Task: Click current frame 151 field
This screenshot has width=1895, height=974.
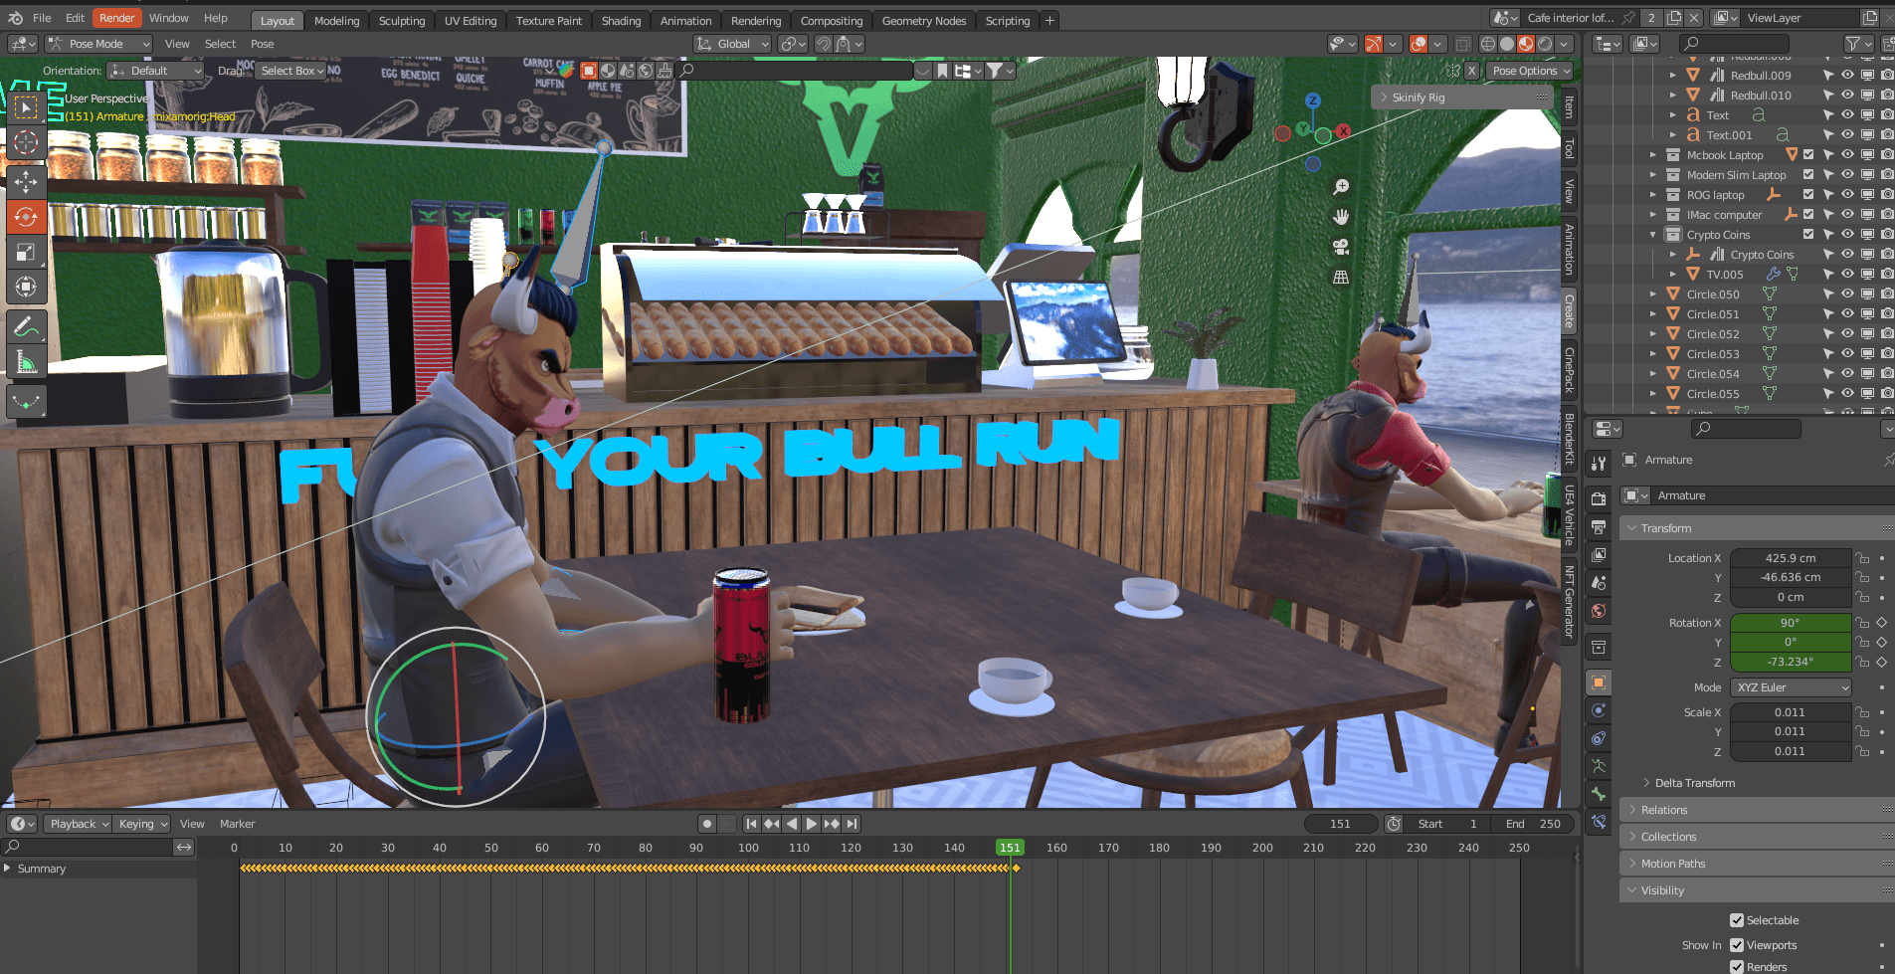Action: 1341,824
